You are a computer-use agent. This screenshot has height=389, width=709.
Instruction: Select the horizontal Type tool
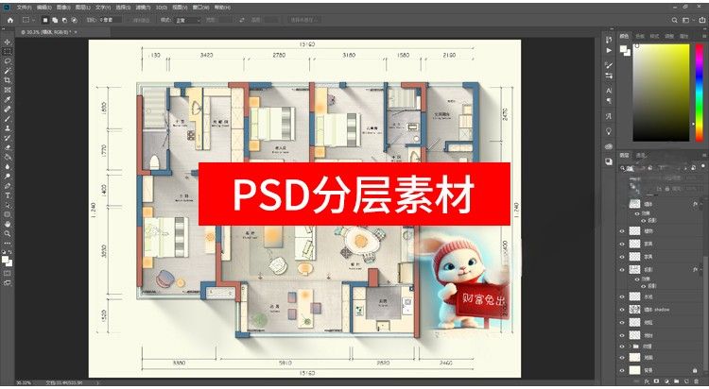coord(8,195)
